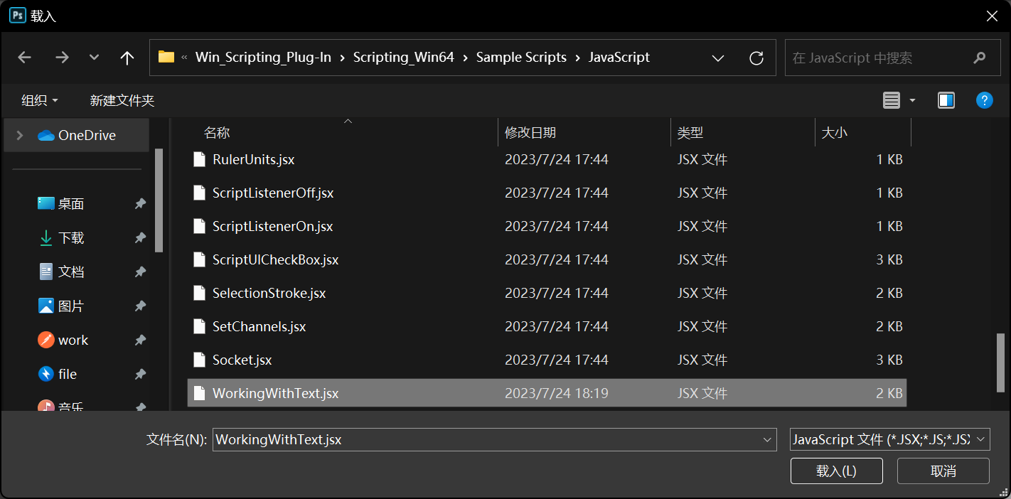Screen dimensions: 1011x499
Task: Click the Forward navigation arrow
Action: point(62,58)
